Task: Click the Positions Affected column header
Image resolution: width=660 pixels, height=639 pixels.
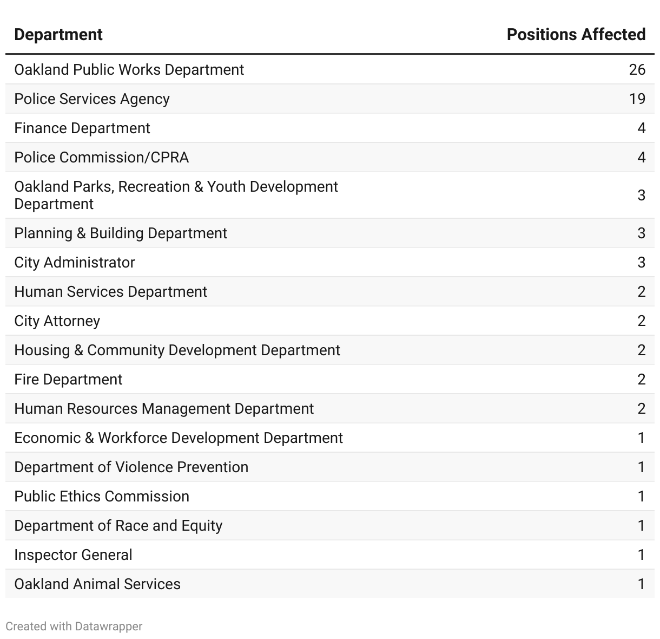Action: coord(576,35)
